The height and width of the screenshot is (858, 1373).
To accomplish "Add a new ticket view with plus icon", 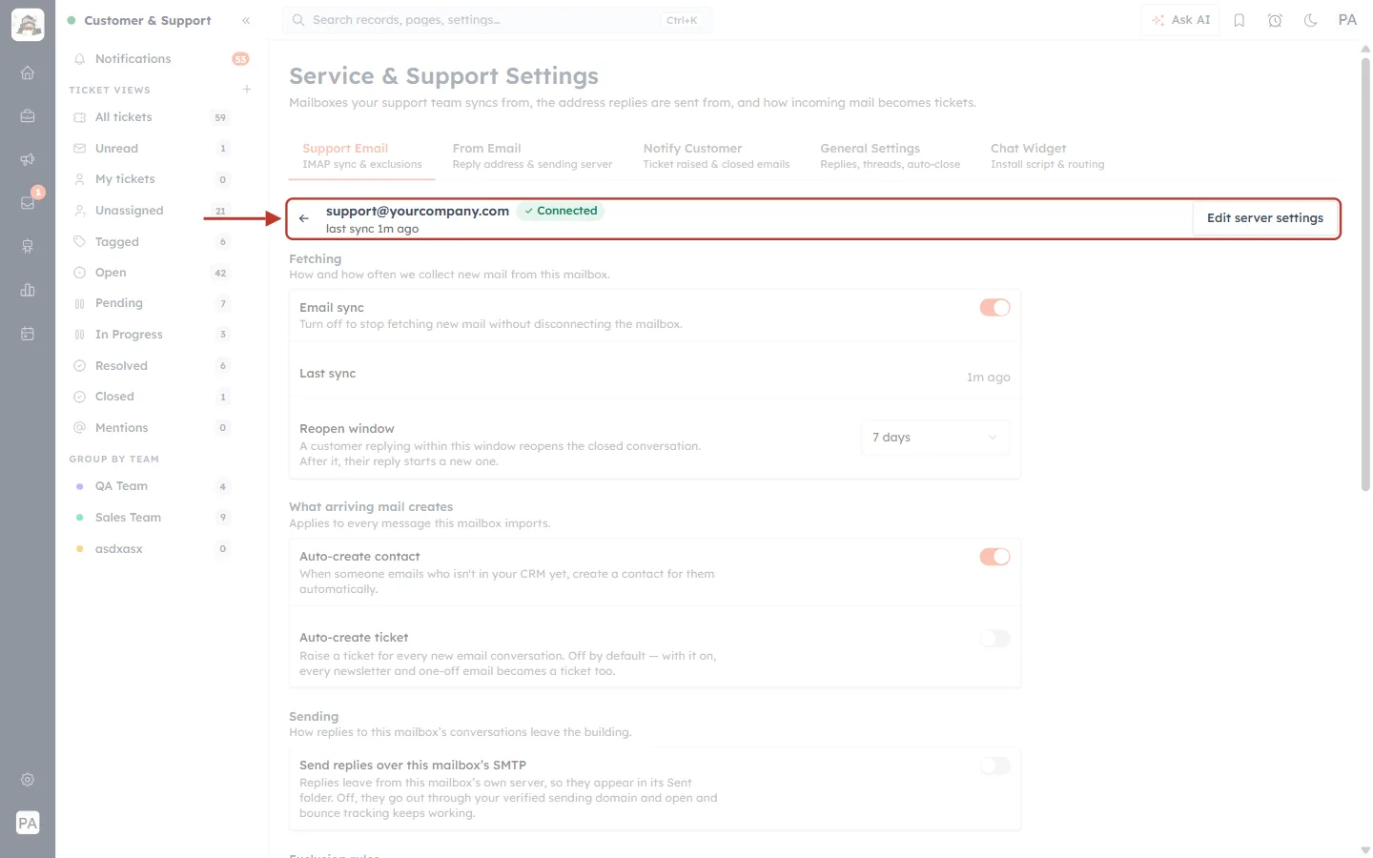I will (247, 90).
